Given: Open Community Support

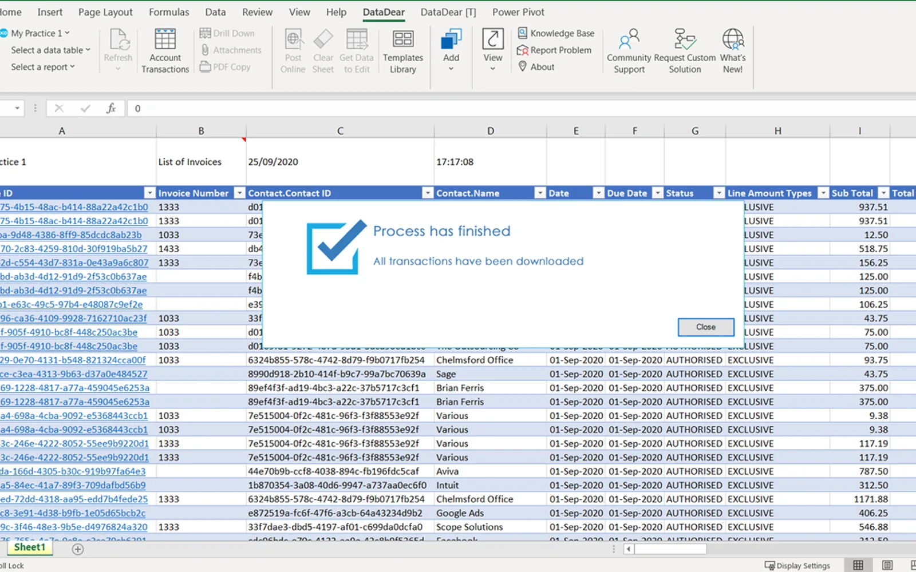Looking at the screenshot, I should [629, 51].
